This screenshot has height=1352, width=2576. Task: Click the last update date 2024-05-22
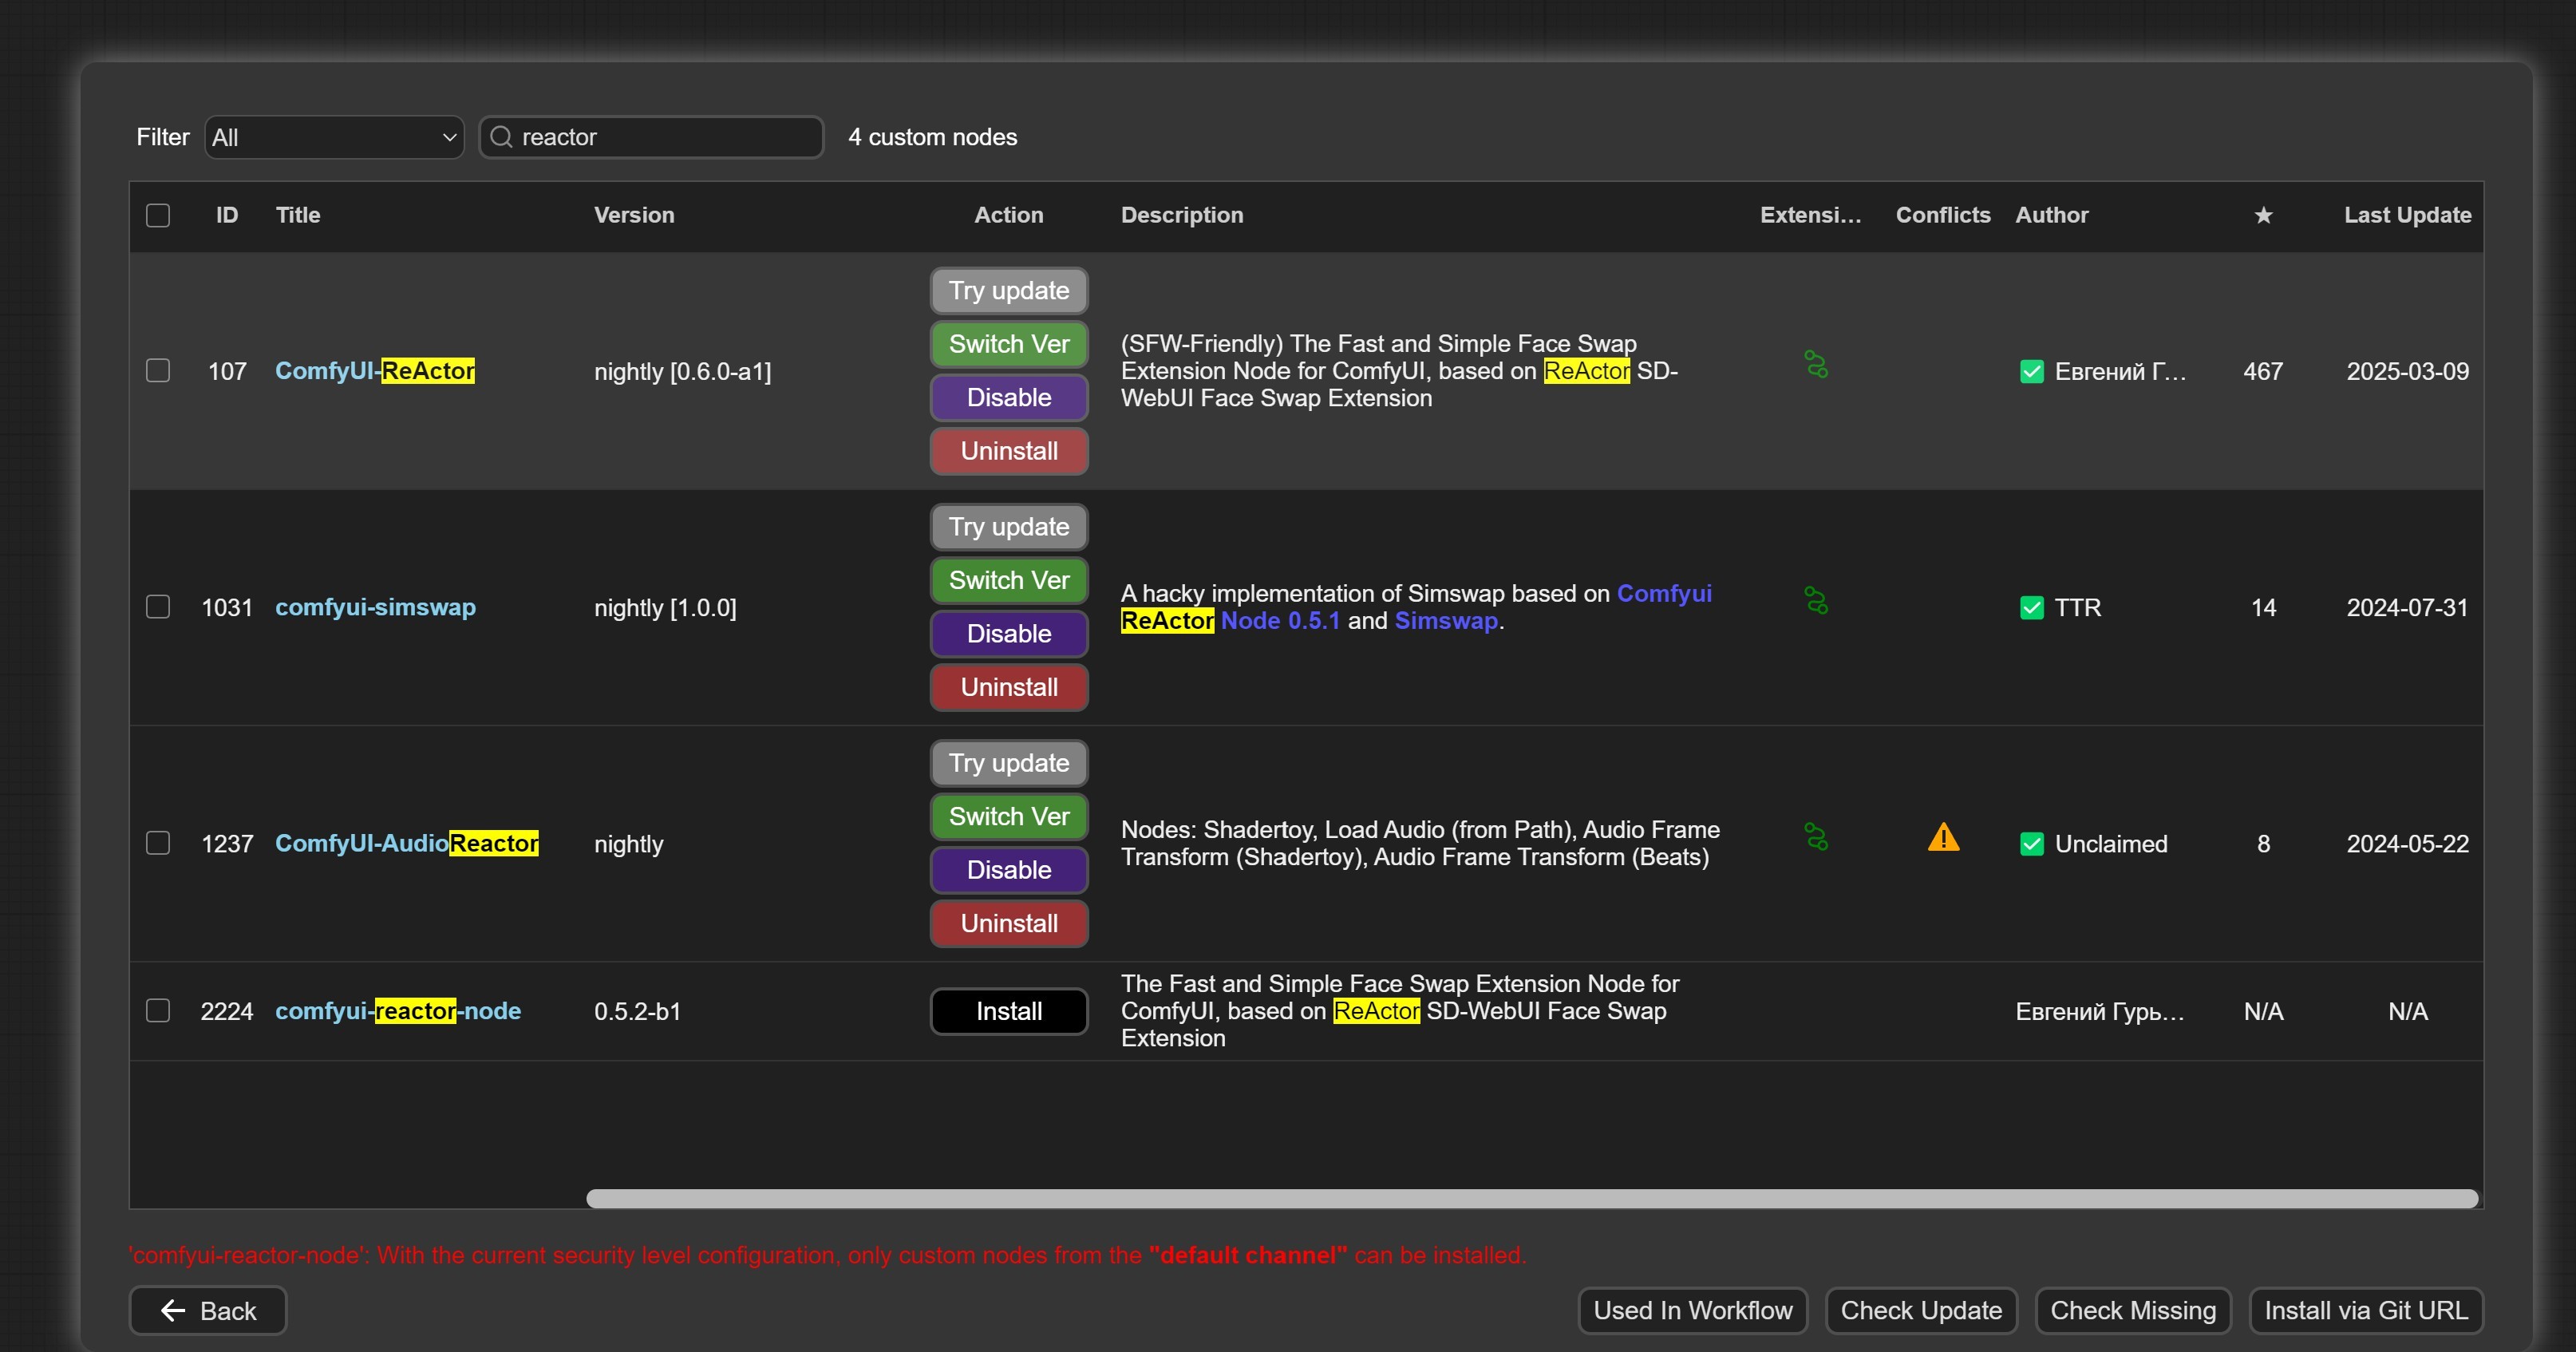tap(2407, 843)
